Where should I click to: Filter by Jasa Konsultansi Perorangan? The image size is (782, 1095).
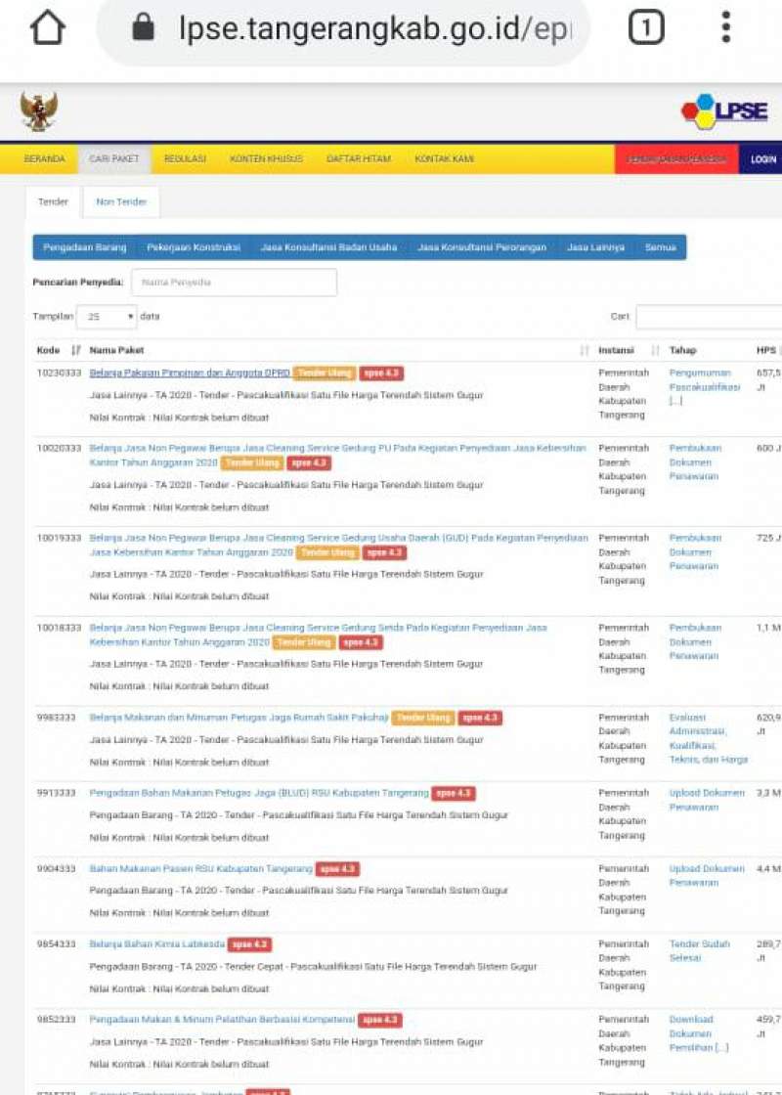[482, 247]
